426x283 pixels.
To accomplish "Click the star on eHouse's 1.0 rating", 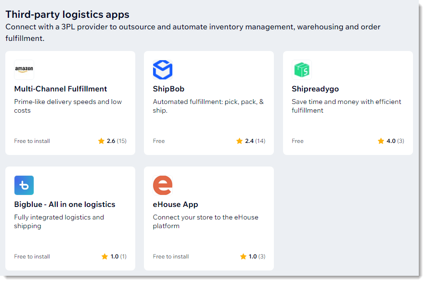I will click(x=243, y=257).
